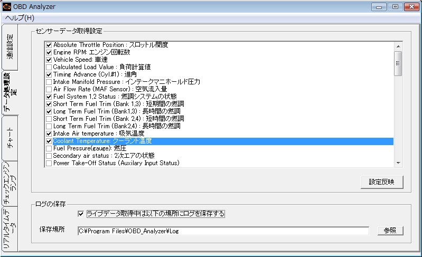Enable Short Term Fuel Trim (Bank 2,4) checkbox
This screenshot has width=422, height=257.
coord(49,119)
